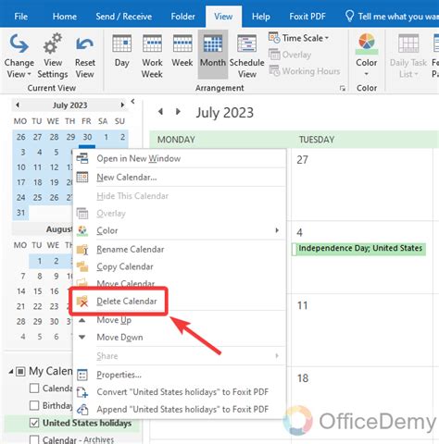Image resolution: width=439 pixels, height=444 pixels.
Task: Open the Folder tab
Action: coord(182,17)
